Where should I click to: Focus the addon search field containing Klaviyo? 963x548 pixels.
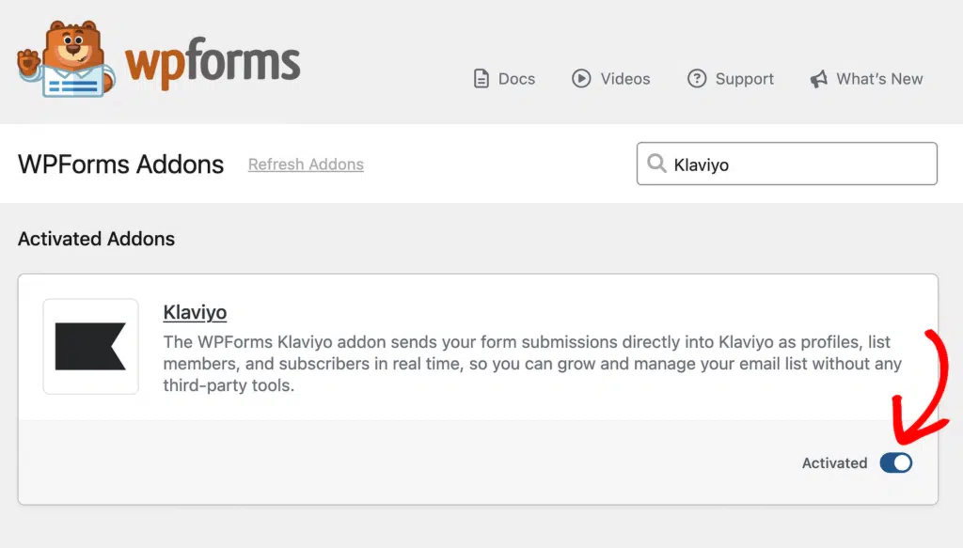click(787, 164)
